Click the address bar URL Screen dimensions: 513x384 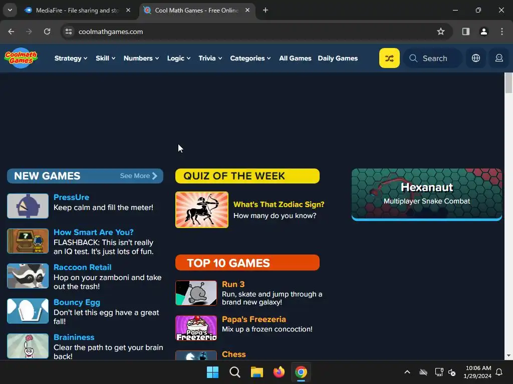coord(111,31)
